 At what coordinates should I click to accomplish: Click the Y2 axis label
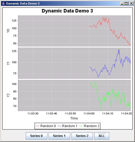8,95
